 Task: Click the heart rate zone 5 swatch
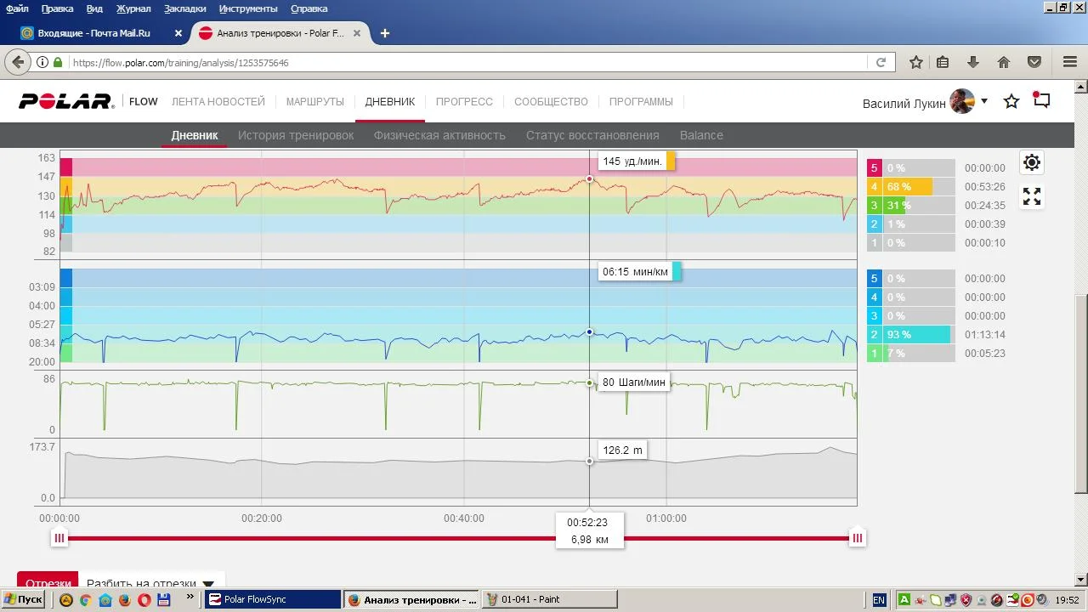point(874,168)
